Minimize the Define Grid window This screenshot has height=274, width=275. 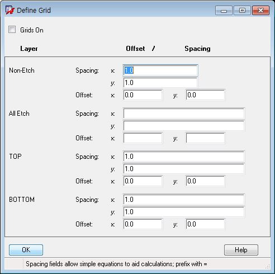coord(224,11)
